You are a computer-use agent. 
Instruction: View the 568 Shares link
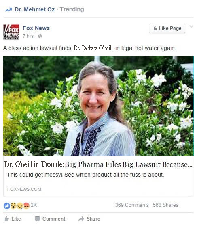pyautogui.click(x=165, y=205)
